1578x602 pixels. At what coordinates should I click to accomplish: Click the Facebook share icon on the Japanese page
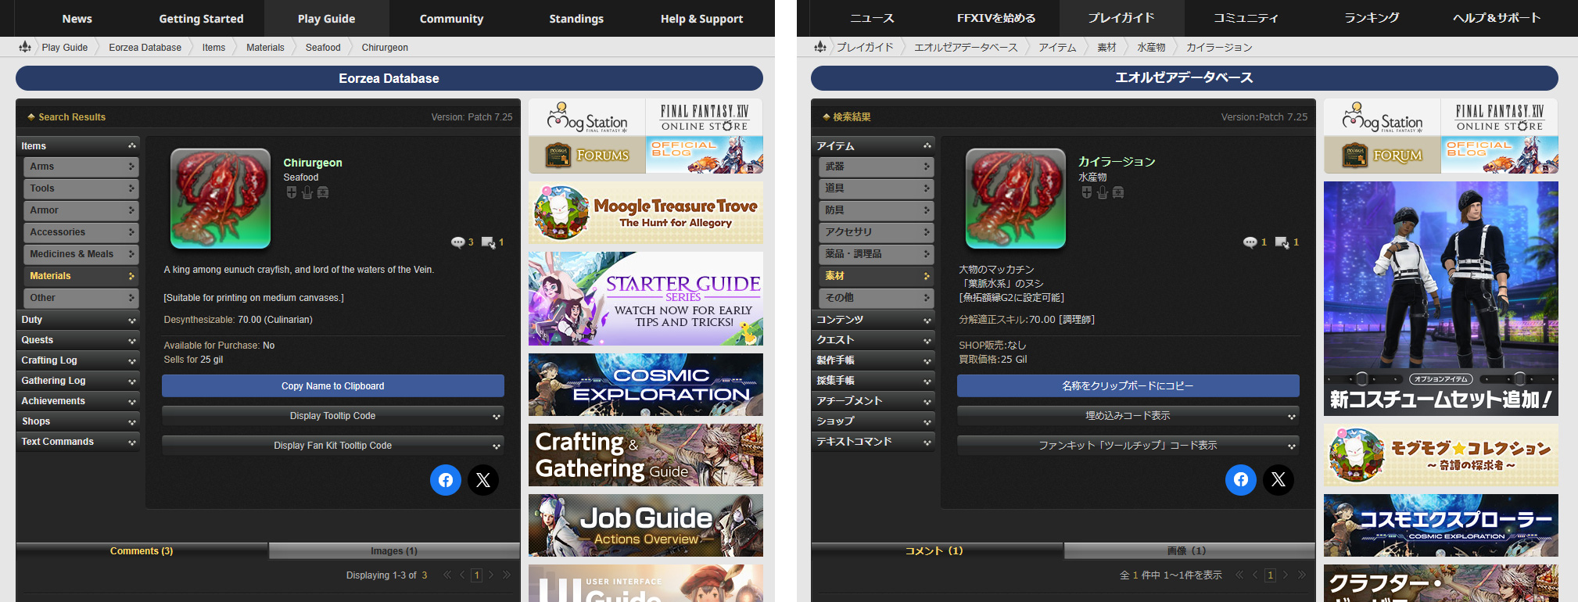pyautogui.click(x=1241, y=480)
